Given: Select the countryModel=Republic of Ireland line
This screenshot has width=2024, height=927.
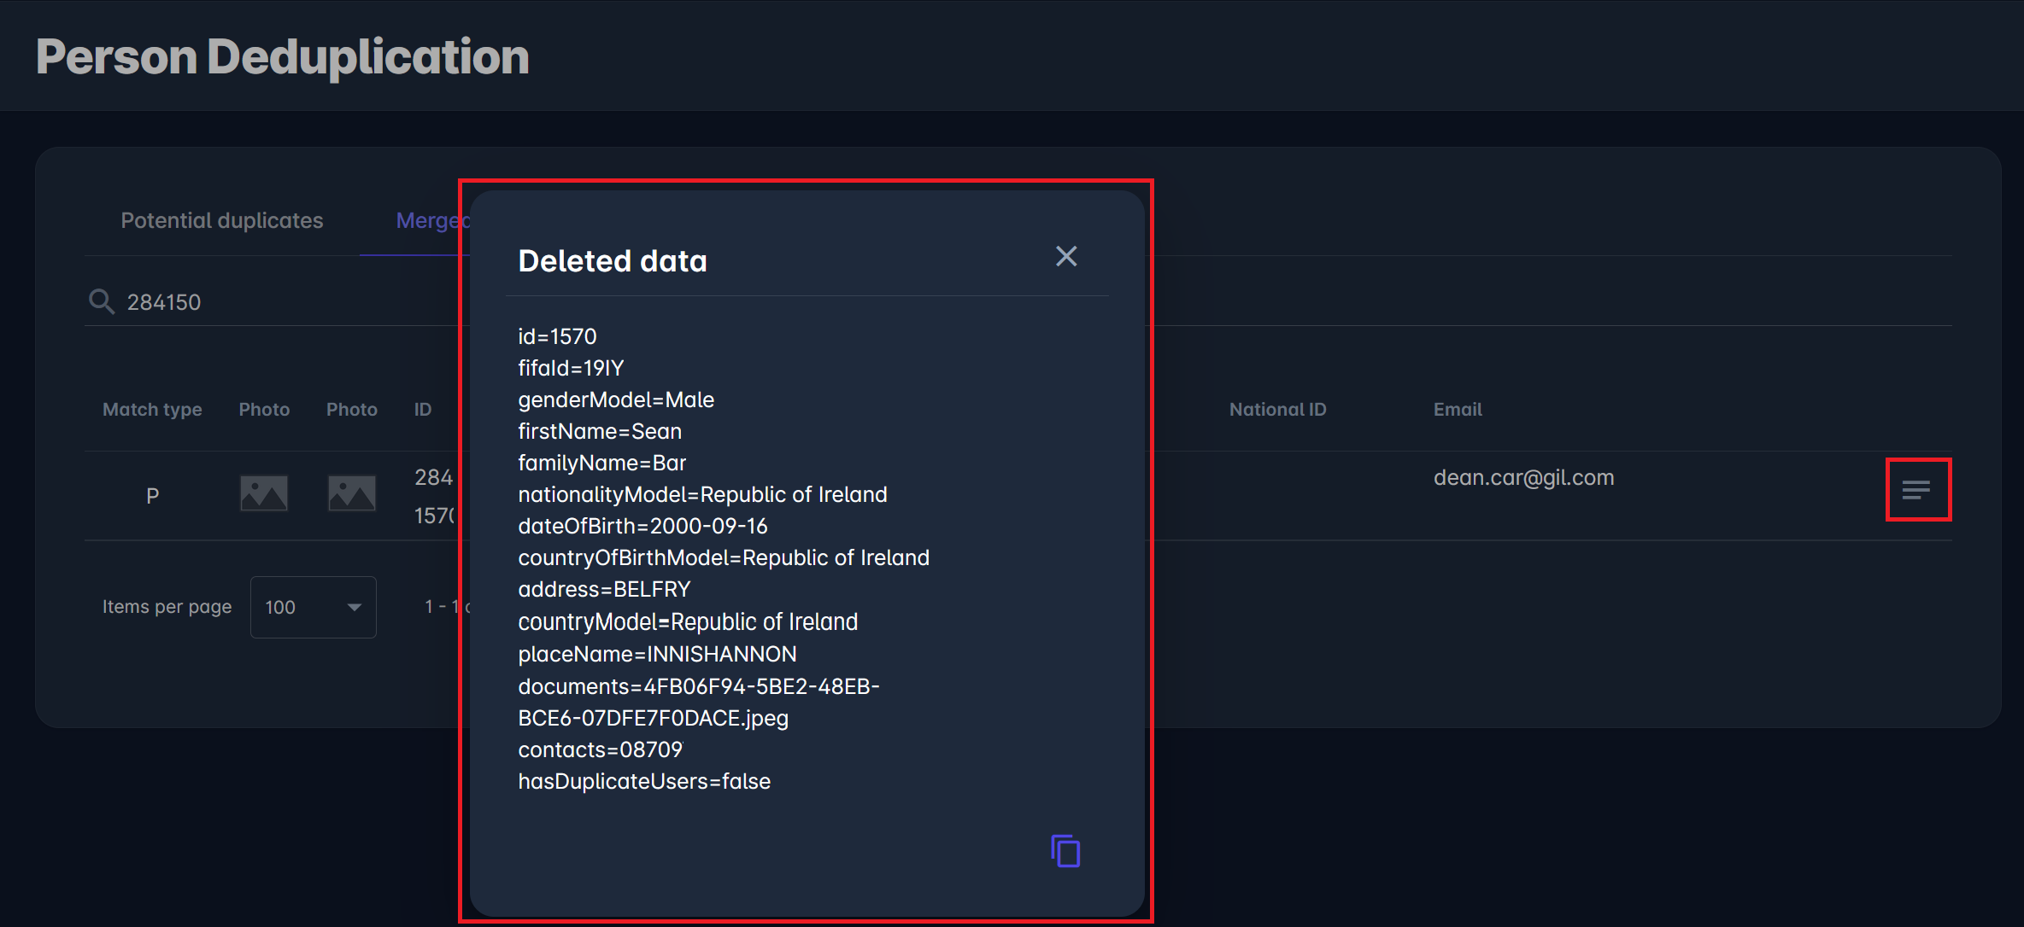Looking at the screenshot, I should tap(688, 621).
